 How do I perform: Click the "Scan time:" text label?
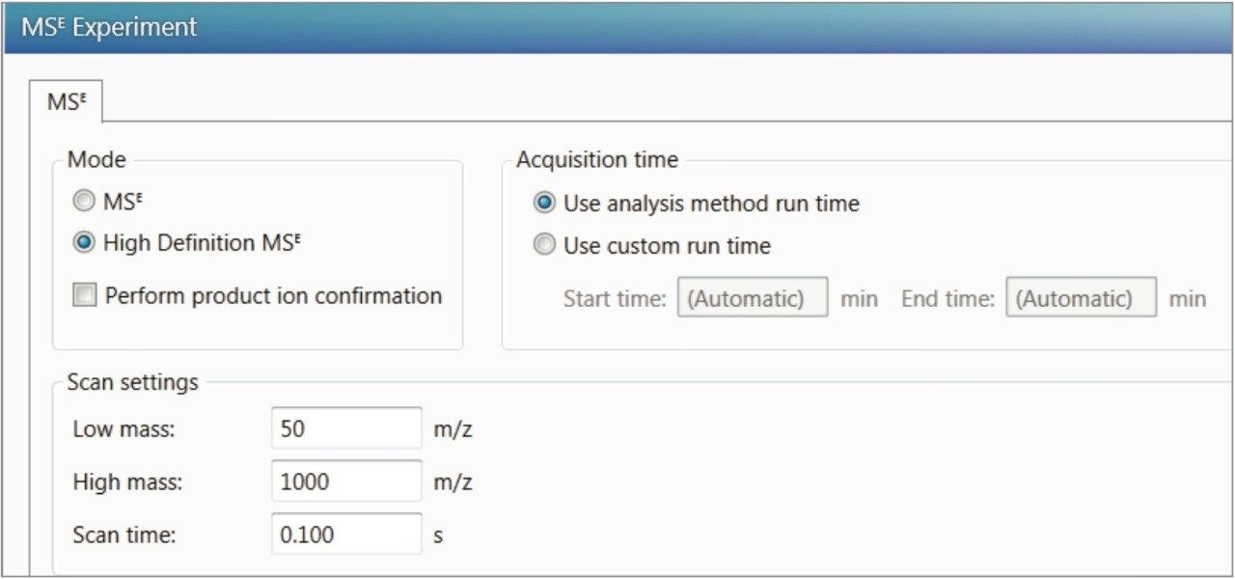123,535
